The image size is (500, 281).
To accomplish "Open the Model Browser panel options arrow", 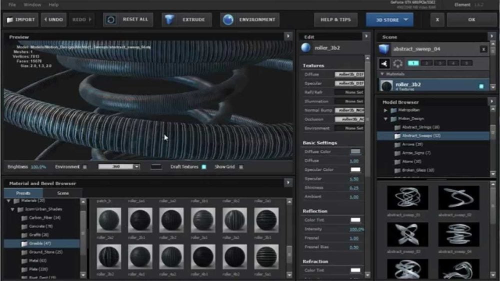I will (491, 101).
